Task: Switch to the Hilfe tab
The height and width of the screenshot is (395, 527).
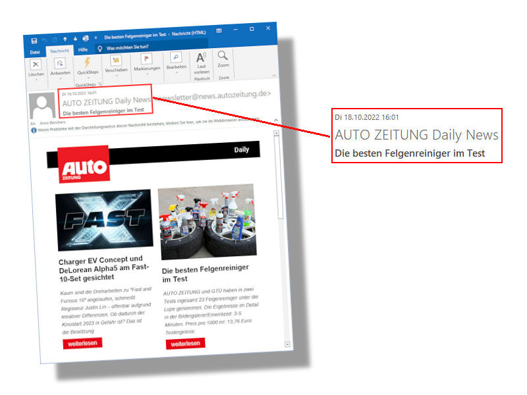Action: pyautogui.click(x=83, y=50)
